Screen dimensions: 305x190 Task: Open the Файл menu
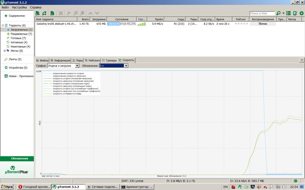5,7
